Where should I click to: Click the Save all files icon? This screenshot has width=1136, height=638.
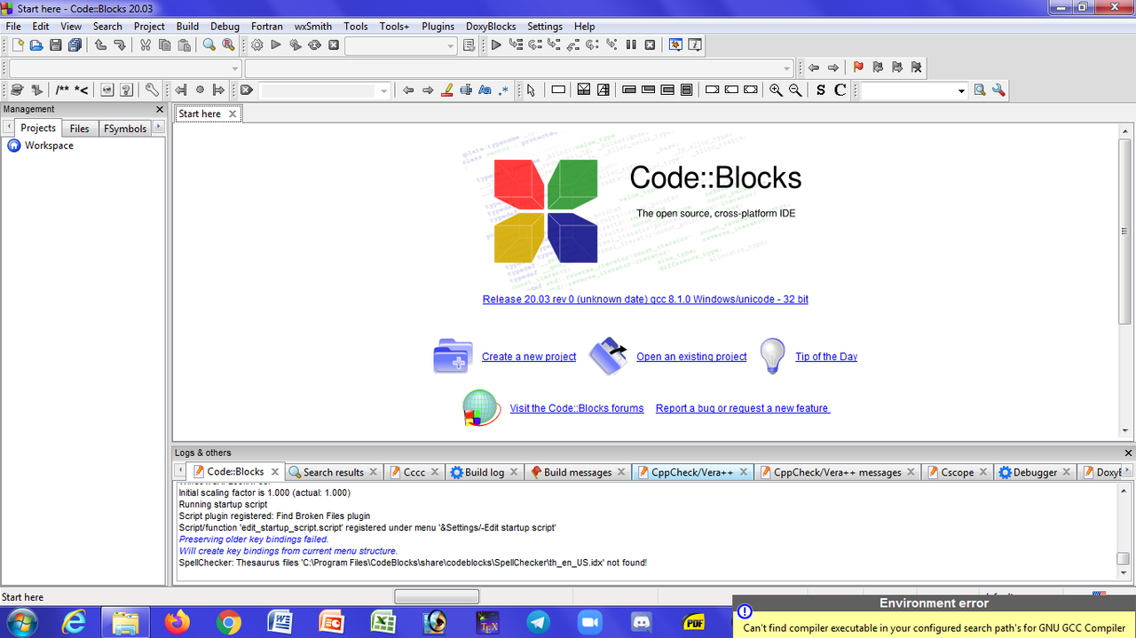75,44
